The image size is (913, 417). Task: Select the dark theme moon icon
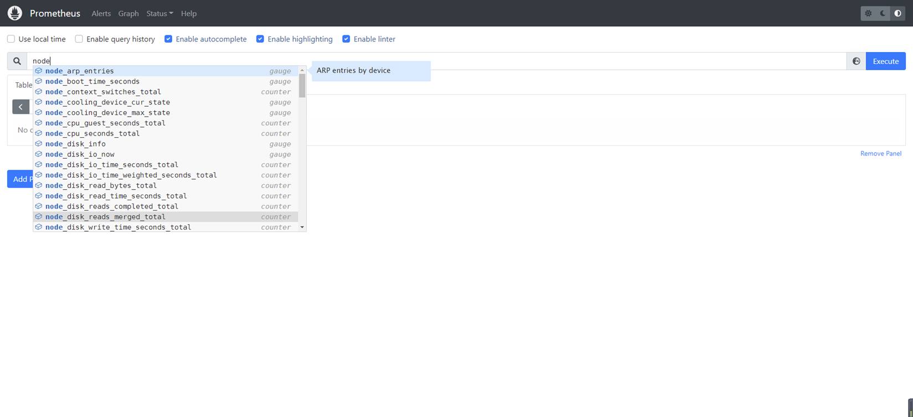pos(883,13)
